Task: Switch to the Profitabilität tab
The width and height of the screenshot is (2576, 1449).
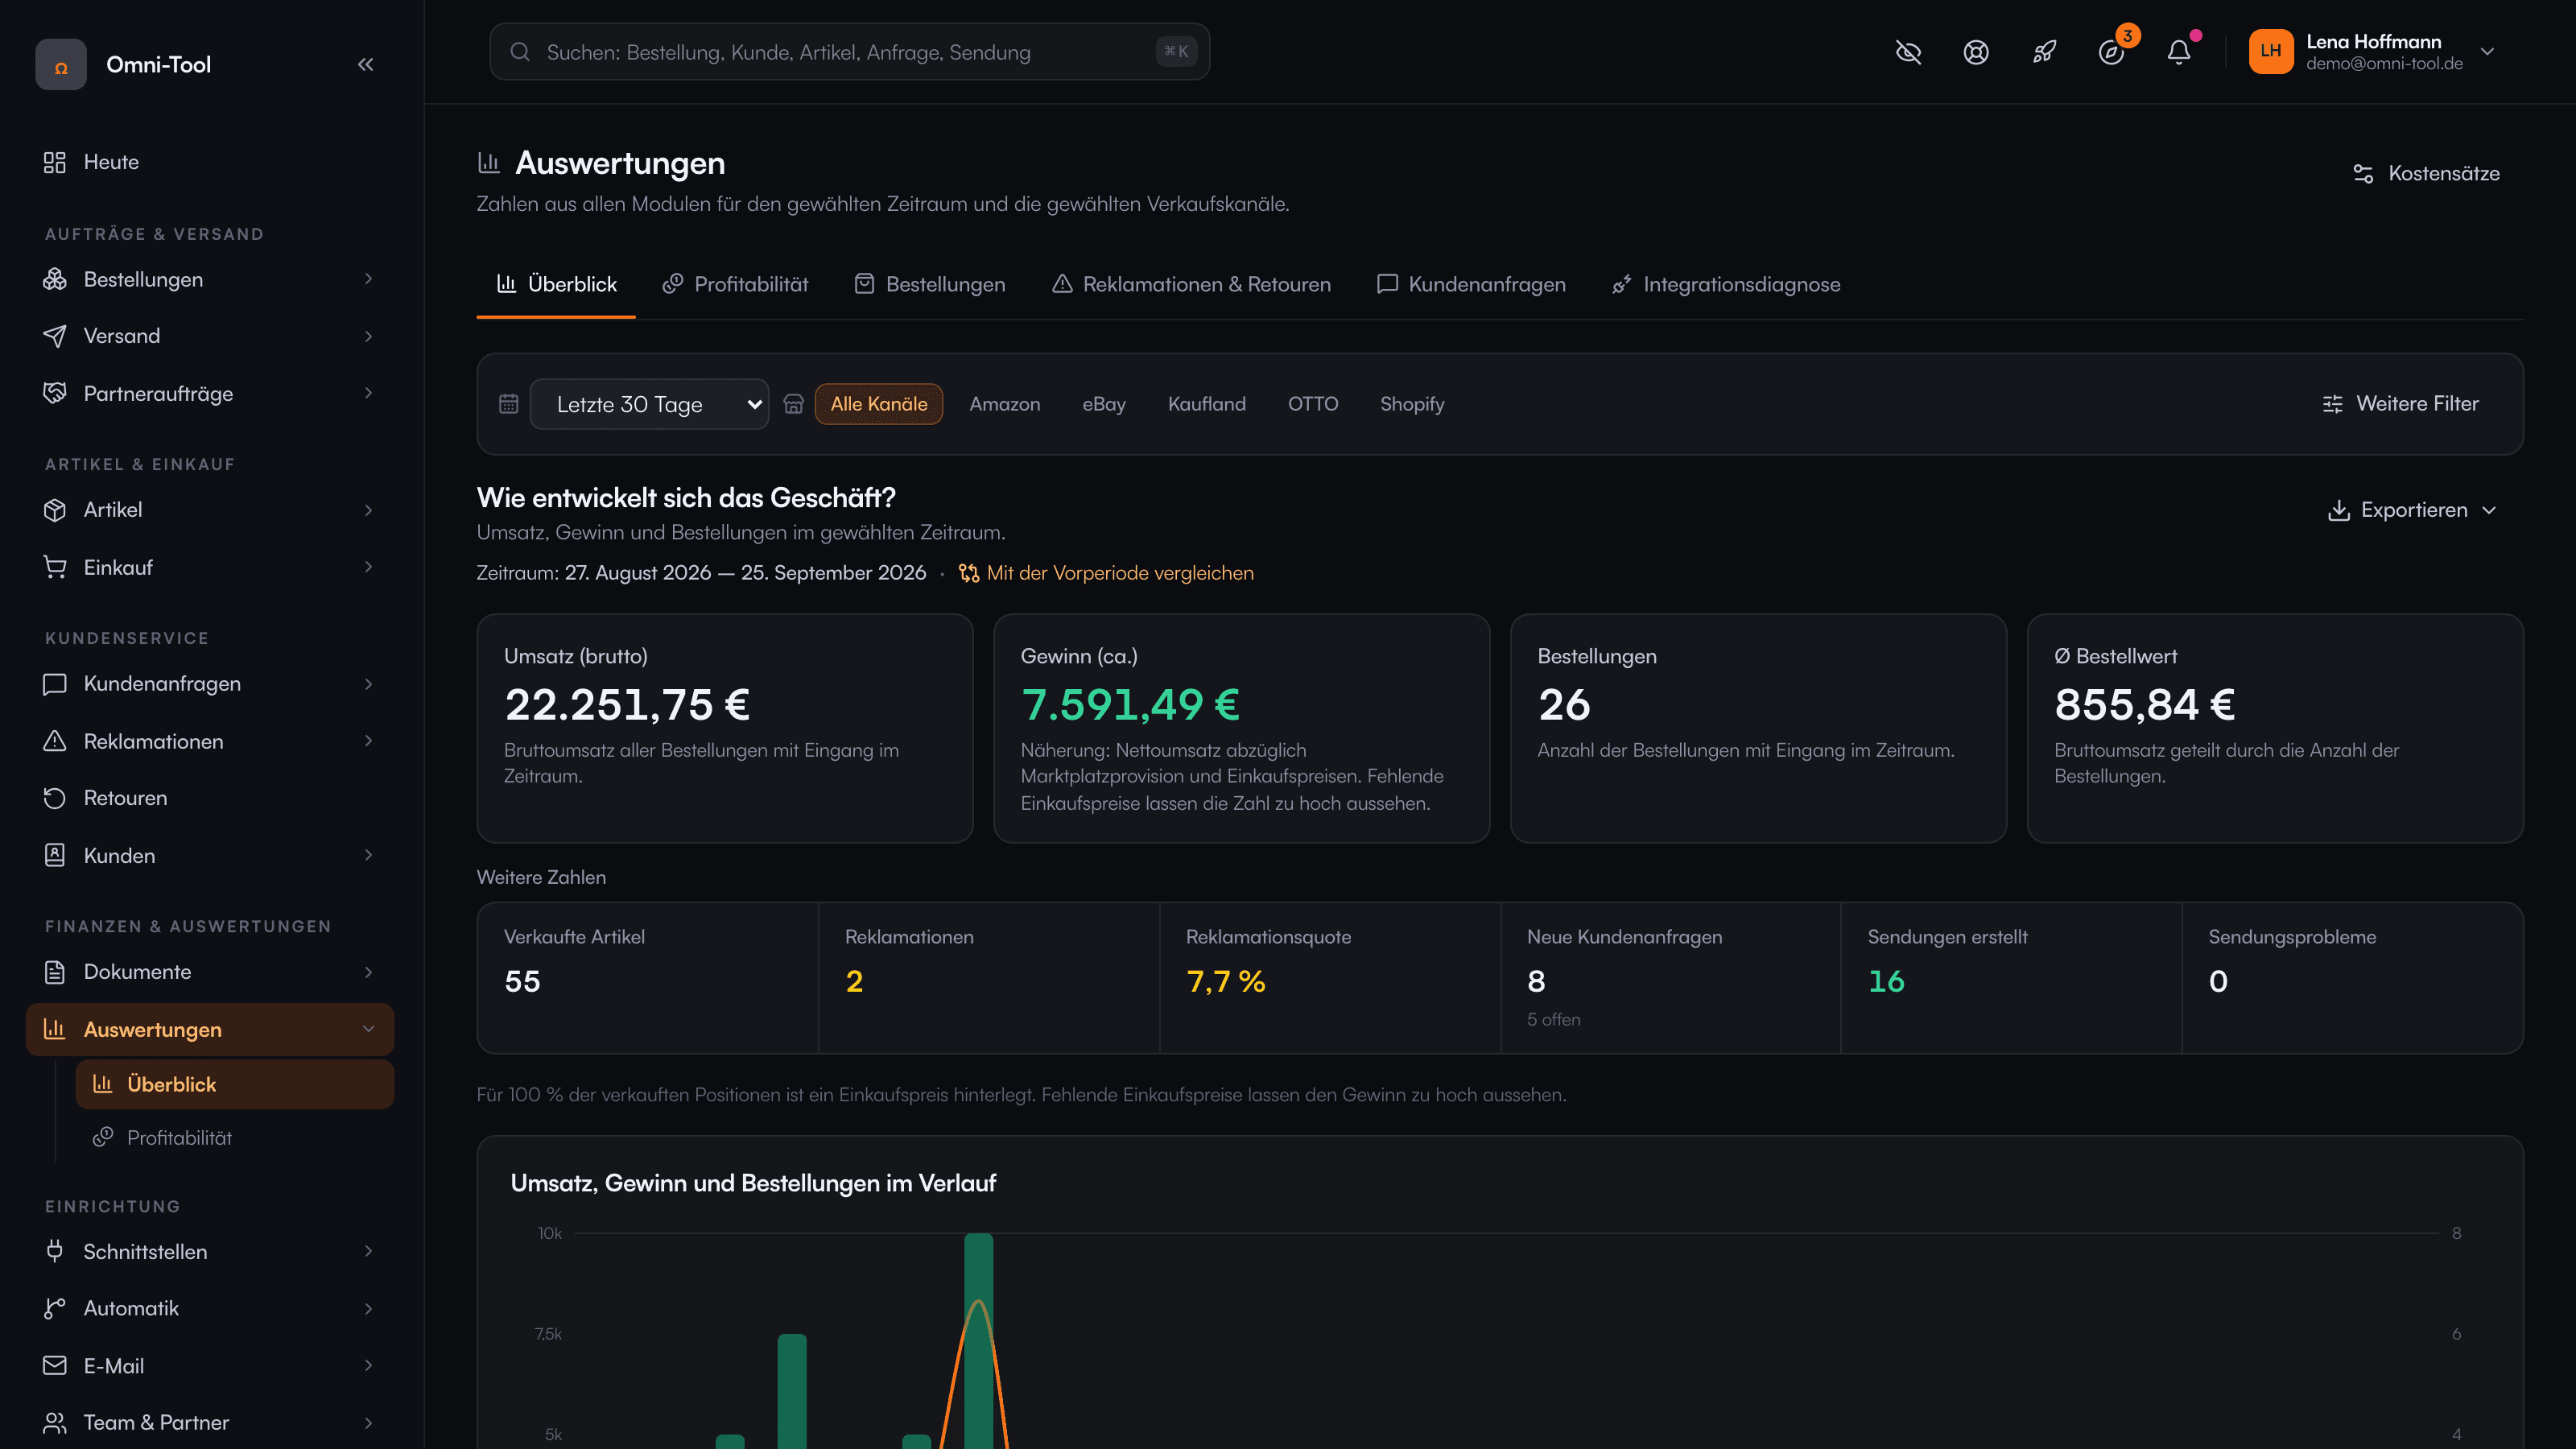Action: [735, 284]
